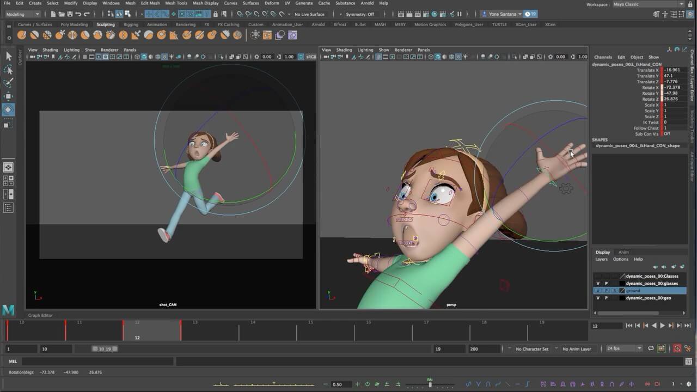This screenshot has height=392, width=697.
Task: Switch to the Anim tab in layer editor
Action: (623, 252)
